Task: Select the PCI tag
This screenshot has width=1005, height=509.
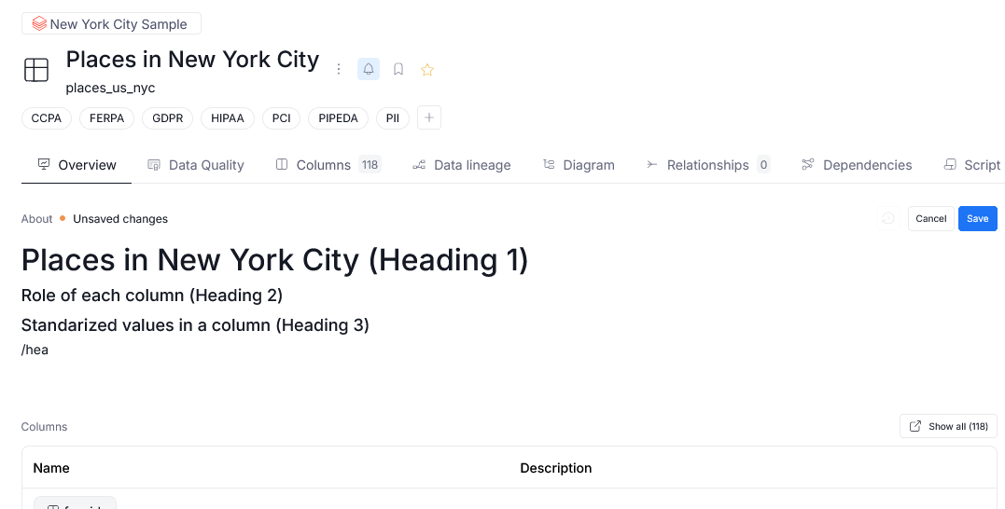Action: point(282,118)
